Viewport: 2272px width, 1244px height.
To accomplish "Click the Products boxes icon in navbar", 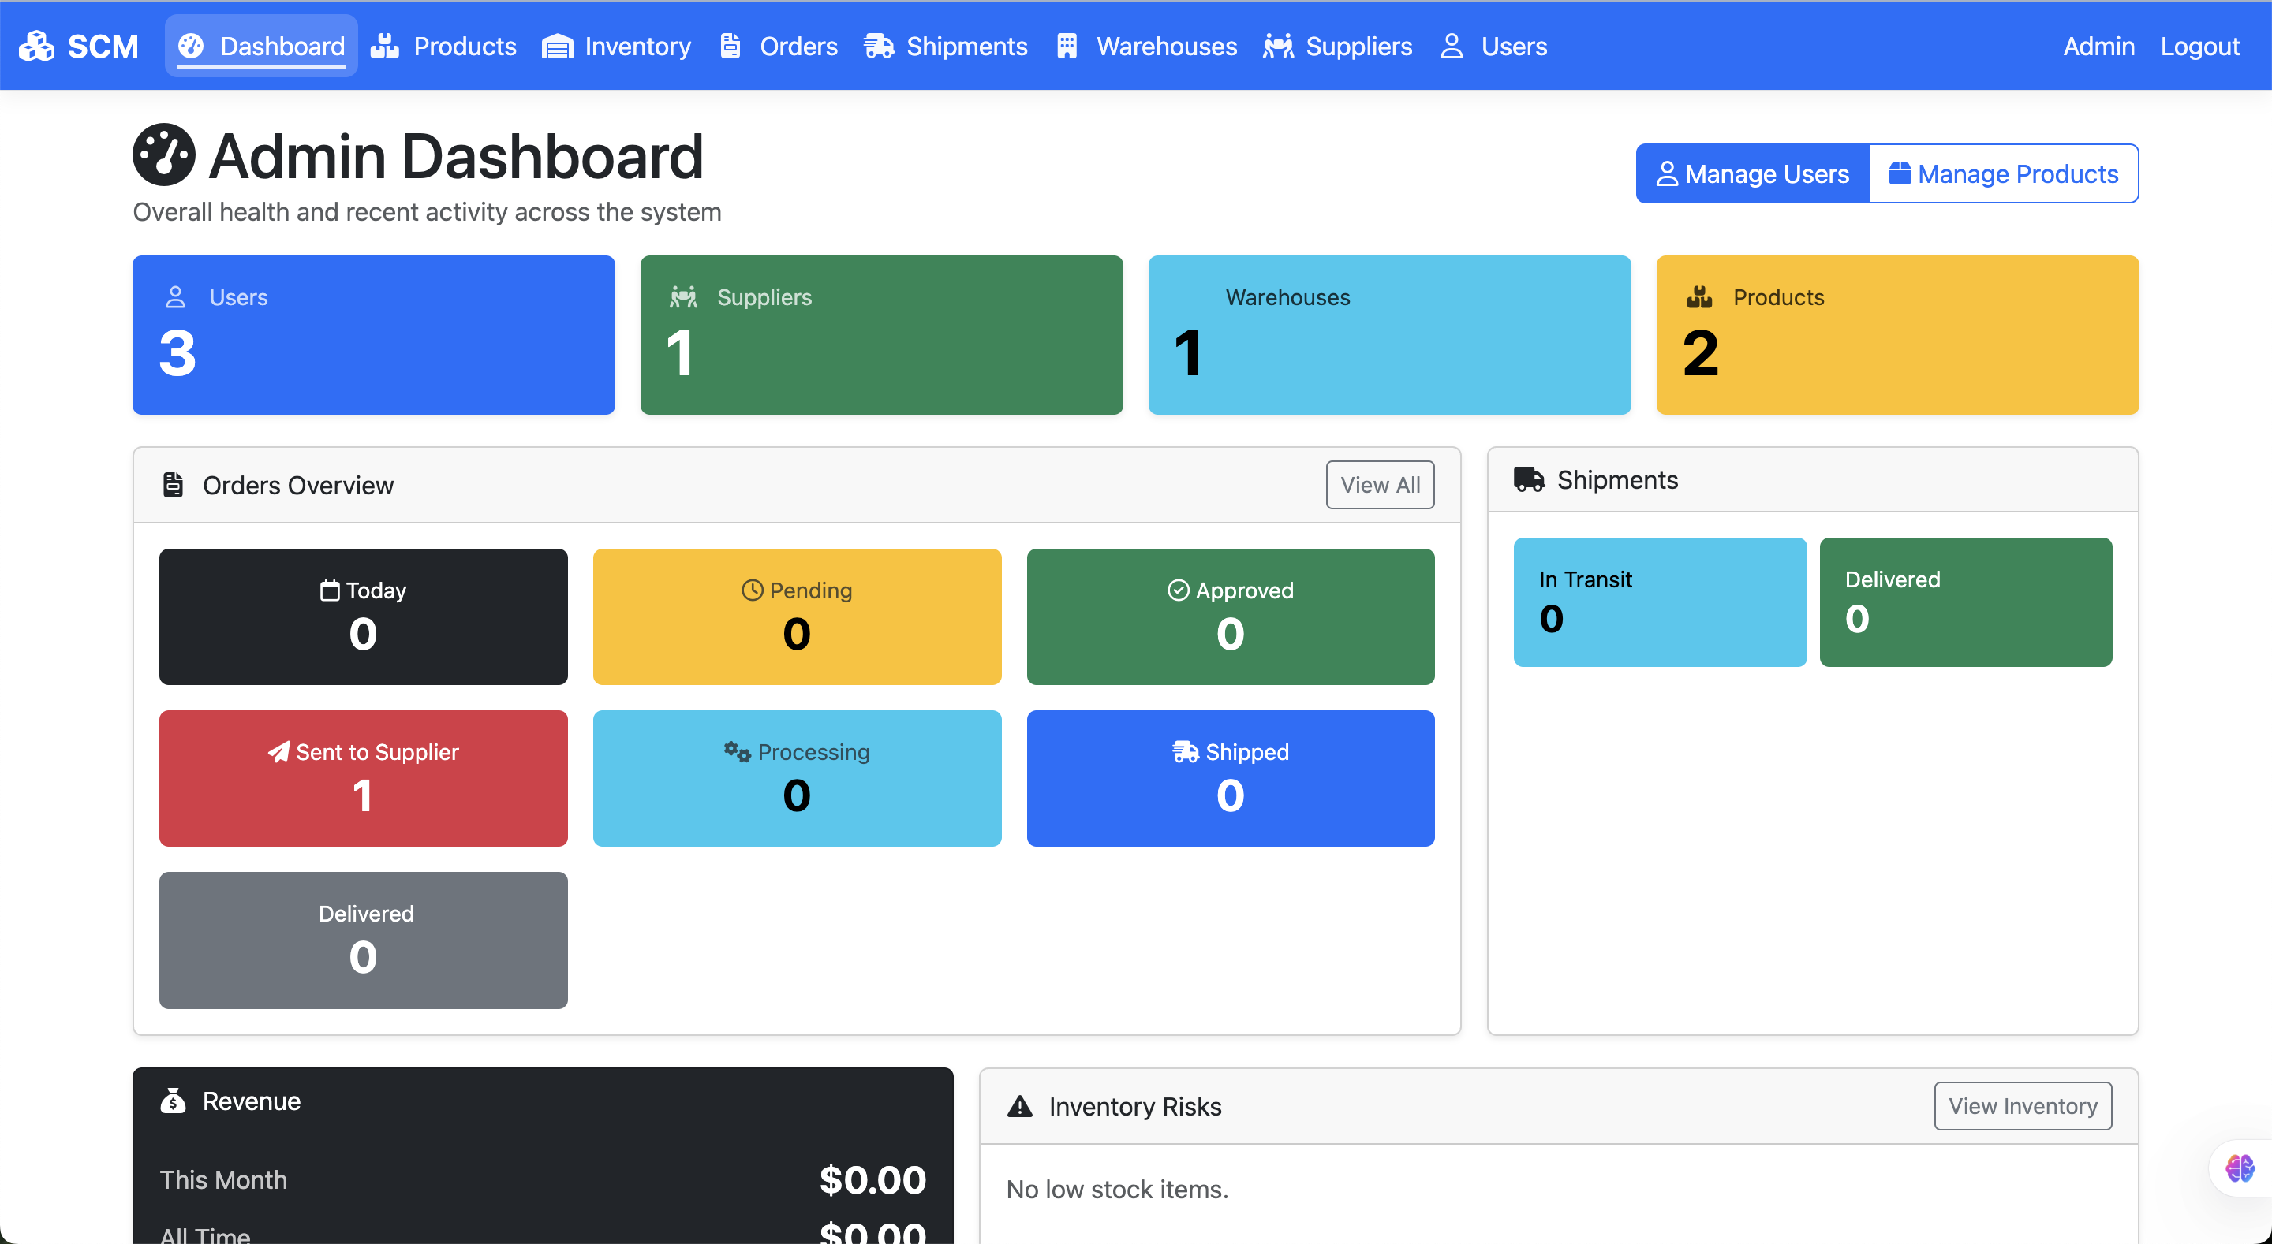I will pos(384,46).
